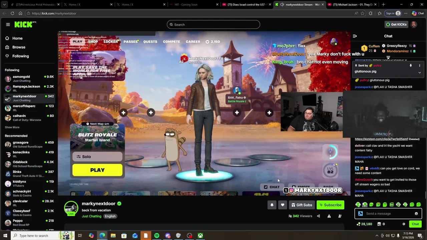This screenshot has height=240, width=427.
Task: Open pinned message three-dot options
Action: 420,66
